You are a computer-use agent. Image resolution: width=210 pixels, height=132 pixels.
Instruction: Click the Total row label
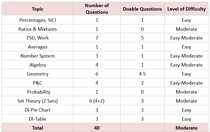(37, 128)
